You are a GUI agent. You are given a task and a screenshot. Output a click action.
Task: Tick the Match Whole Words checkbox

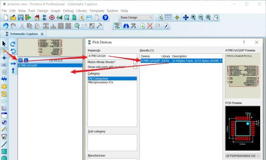pyautogui.click(x=135, y=62)
